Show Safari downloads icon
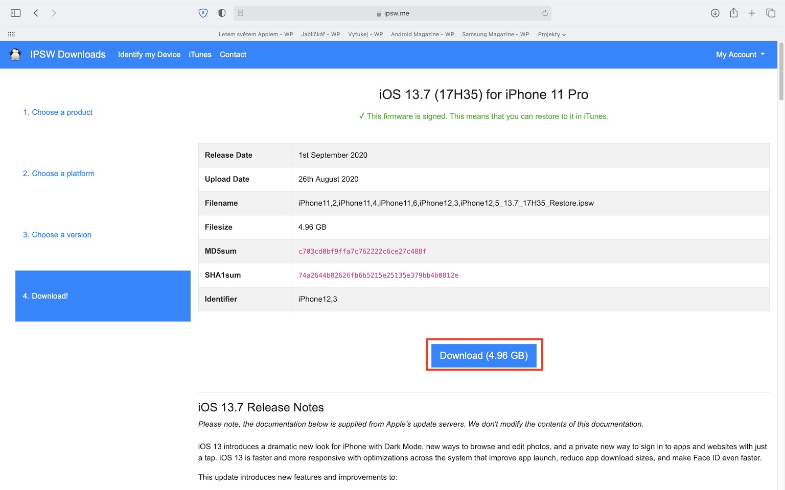 coord(715,13)
